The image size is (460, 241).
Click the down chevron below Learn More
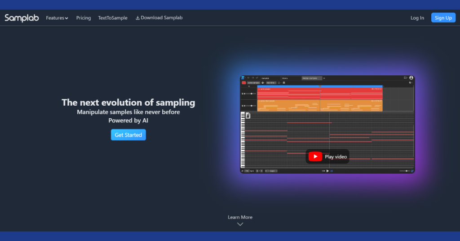[240, 224]
